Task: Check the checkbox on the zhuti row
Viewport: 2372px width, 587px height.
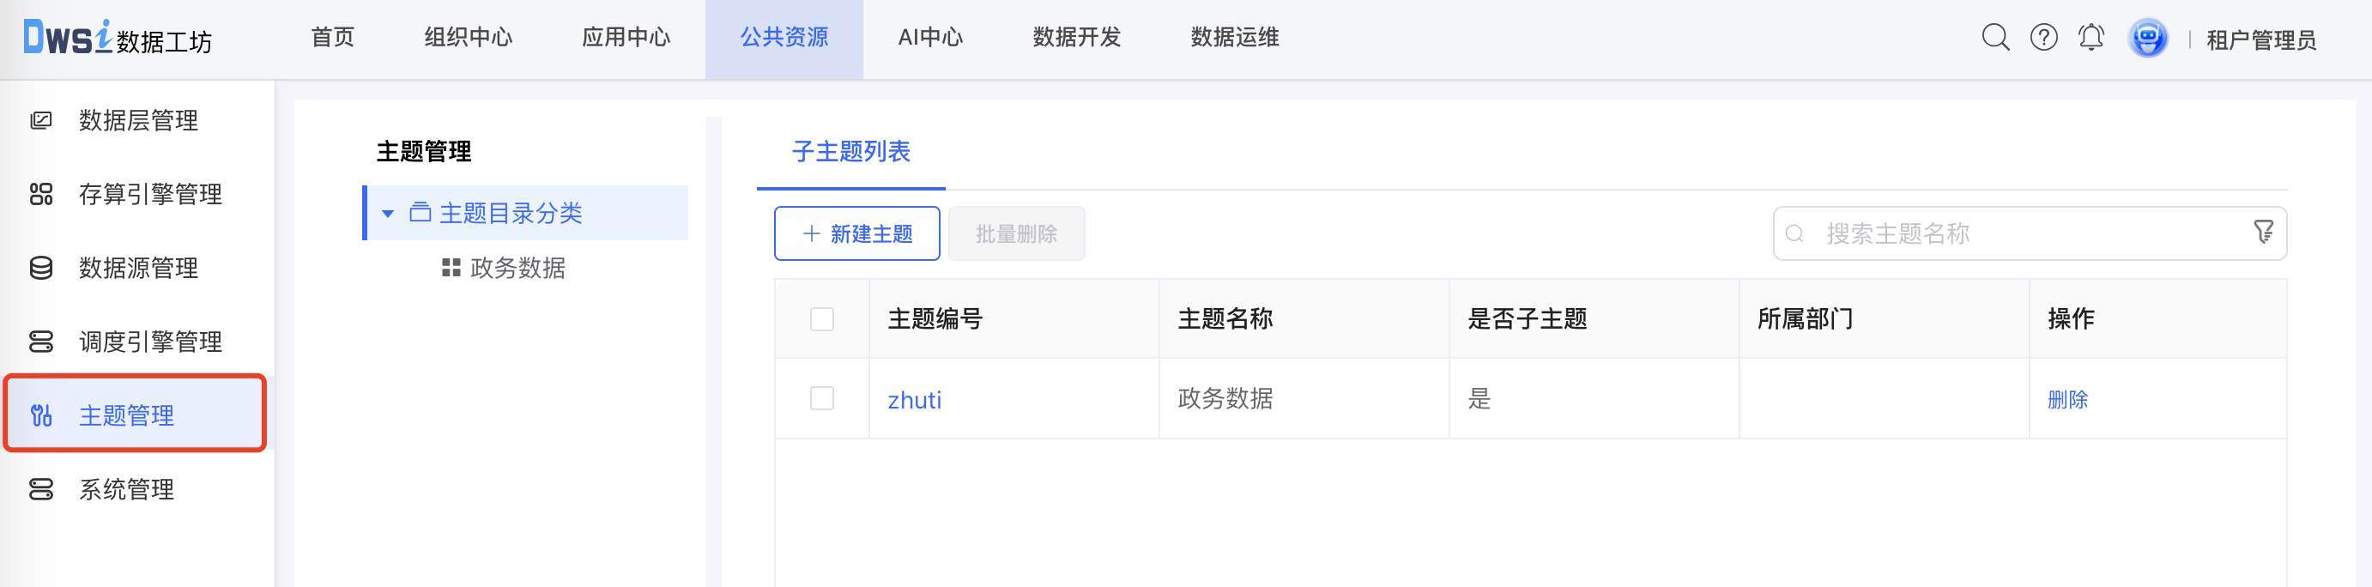Action: tap(822, 397)
